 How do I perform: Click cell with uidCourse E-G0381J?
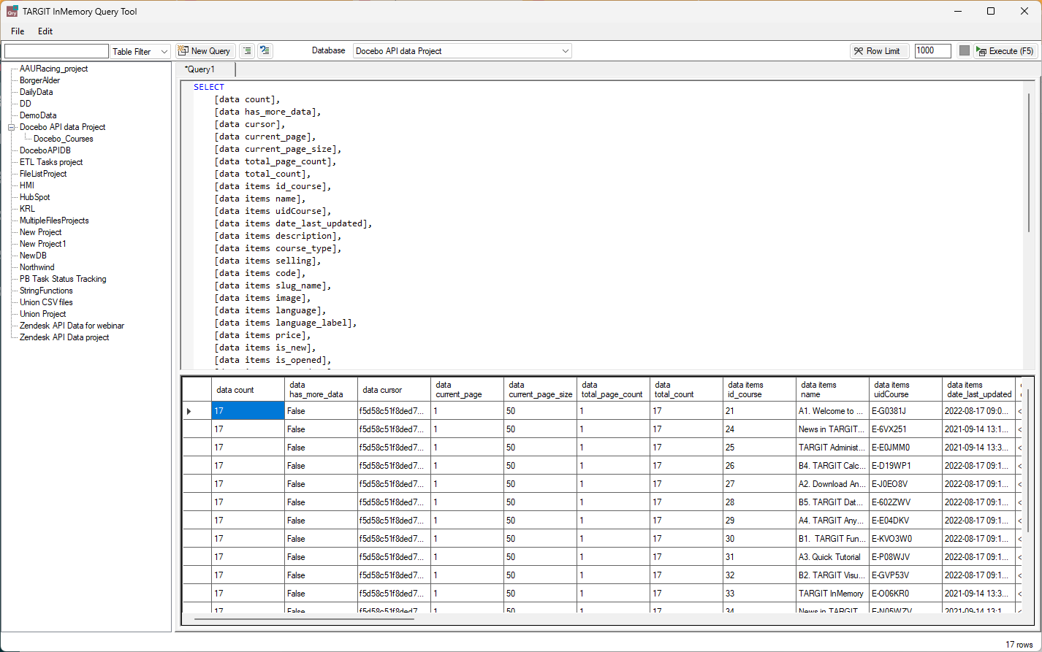905,411
